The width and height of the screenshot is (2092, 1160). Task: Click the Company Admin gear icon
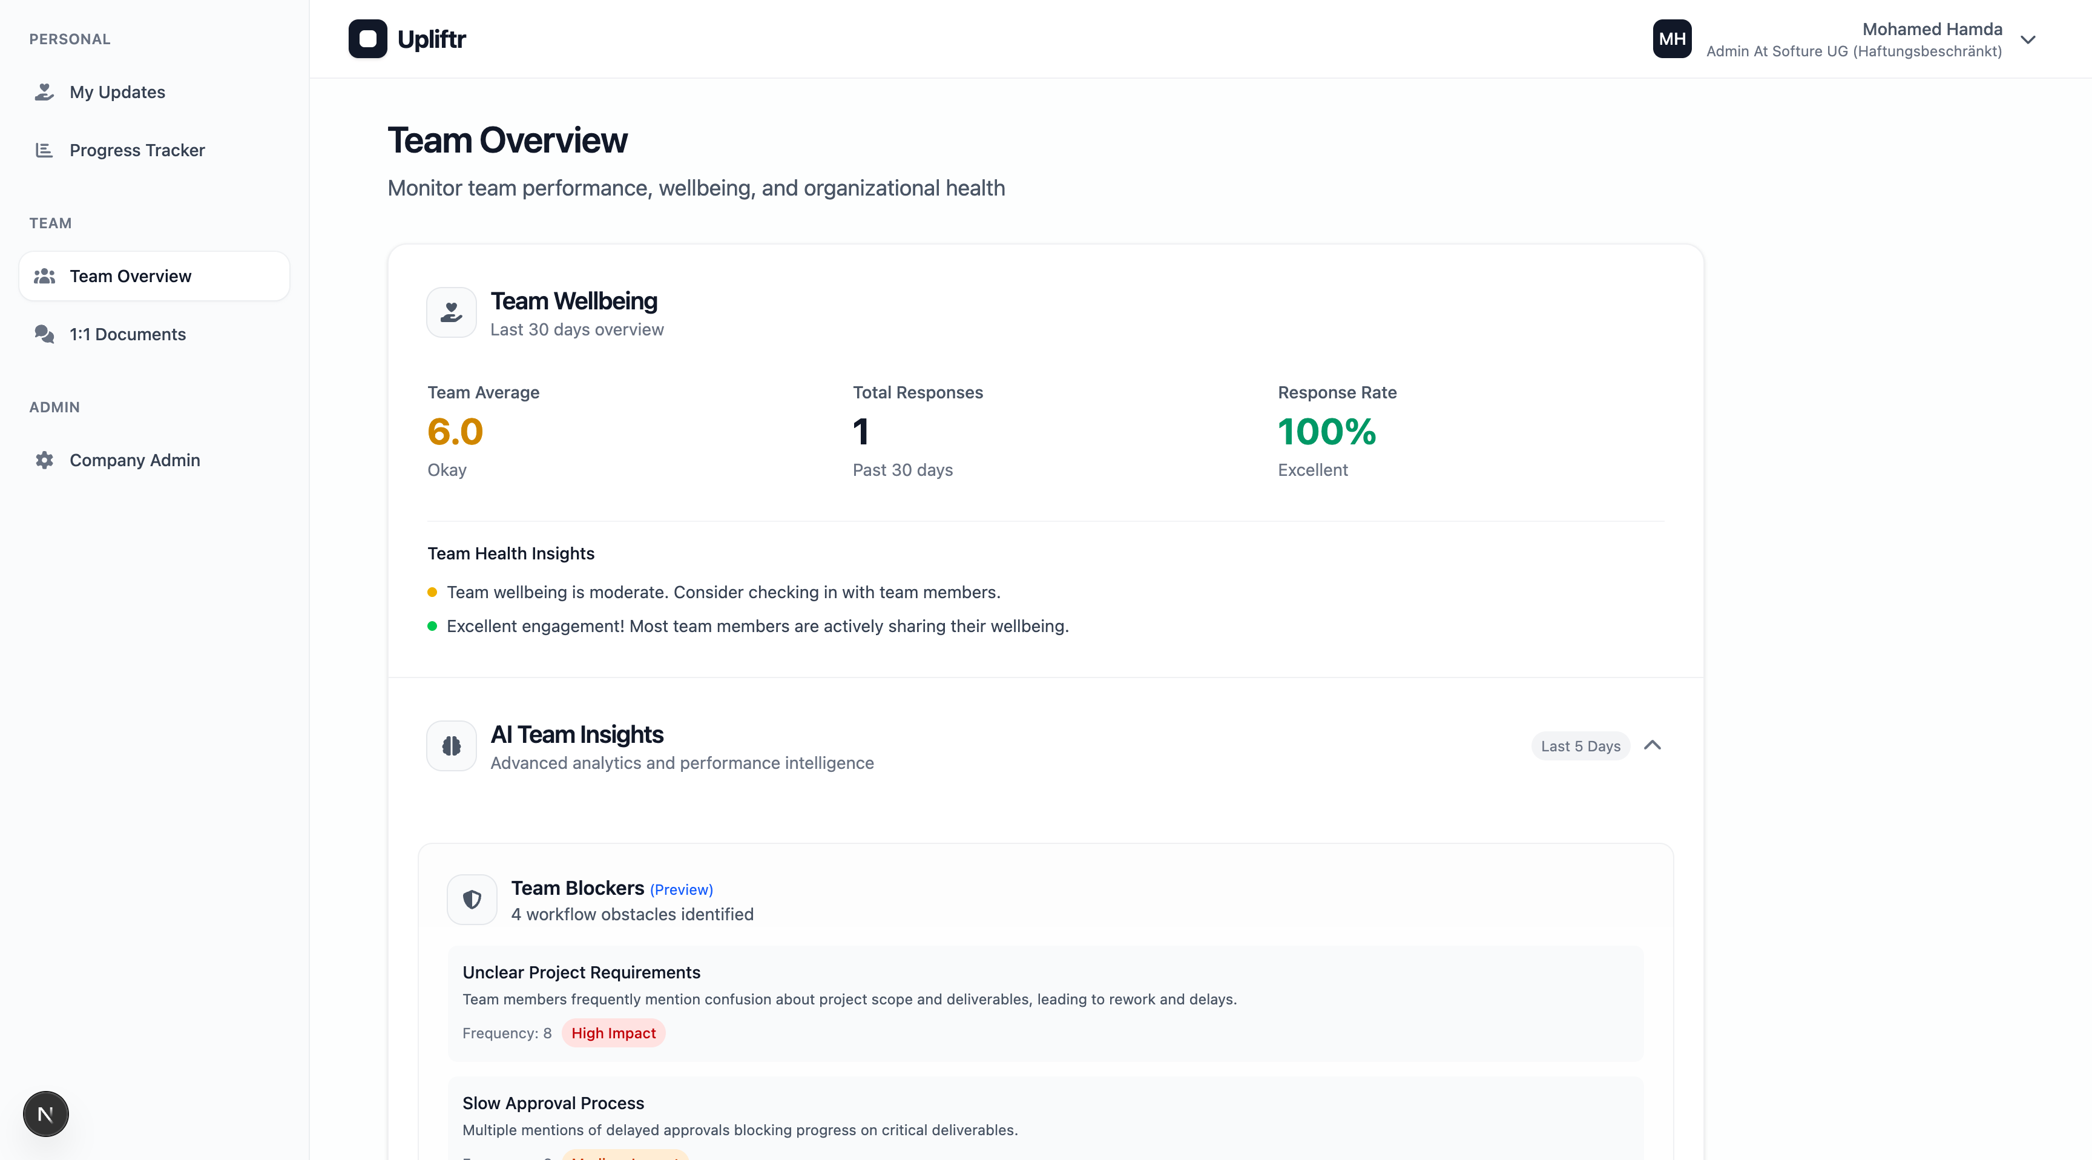(45, 460)
